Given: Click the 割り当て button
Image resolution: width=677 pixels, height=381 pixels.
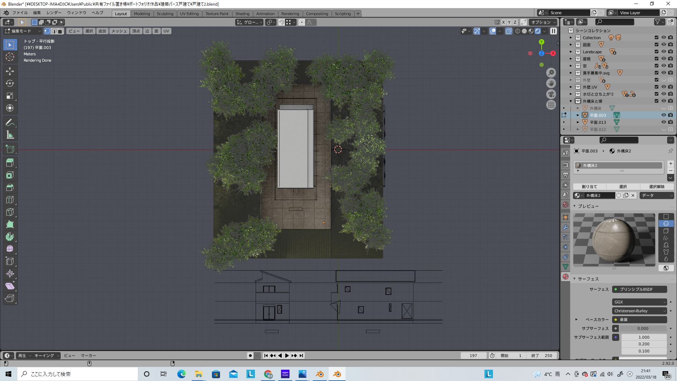Looking at the screenshot, I should click(x=590, y=187).
